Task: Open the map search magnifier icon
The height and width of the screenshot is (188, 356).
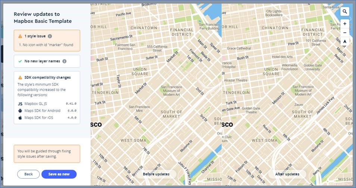Action: click(x=345, y=11)
